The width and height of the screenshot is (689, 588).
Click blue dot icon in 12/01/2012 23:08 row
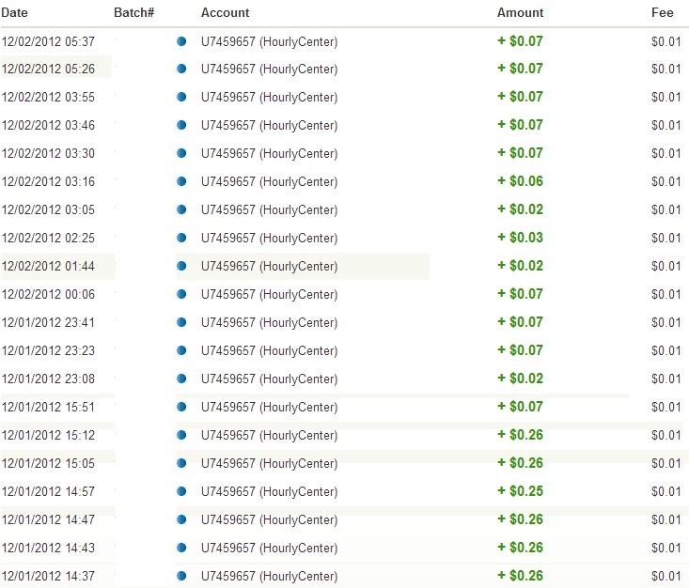point(181,379)
